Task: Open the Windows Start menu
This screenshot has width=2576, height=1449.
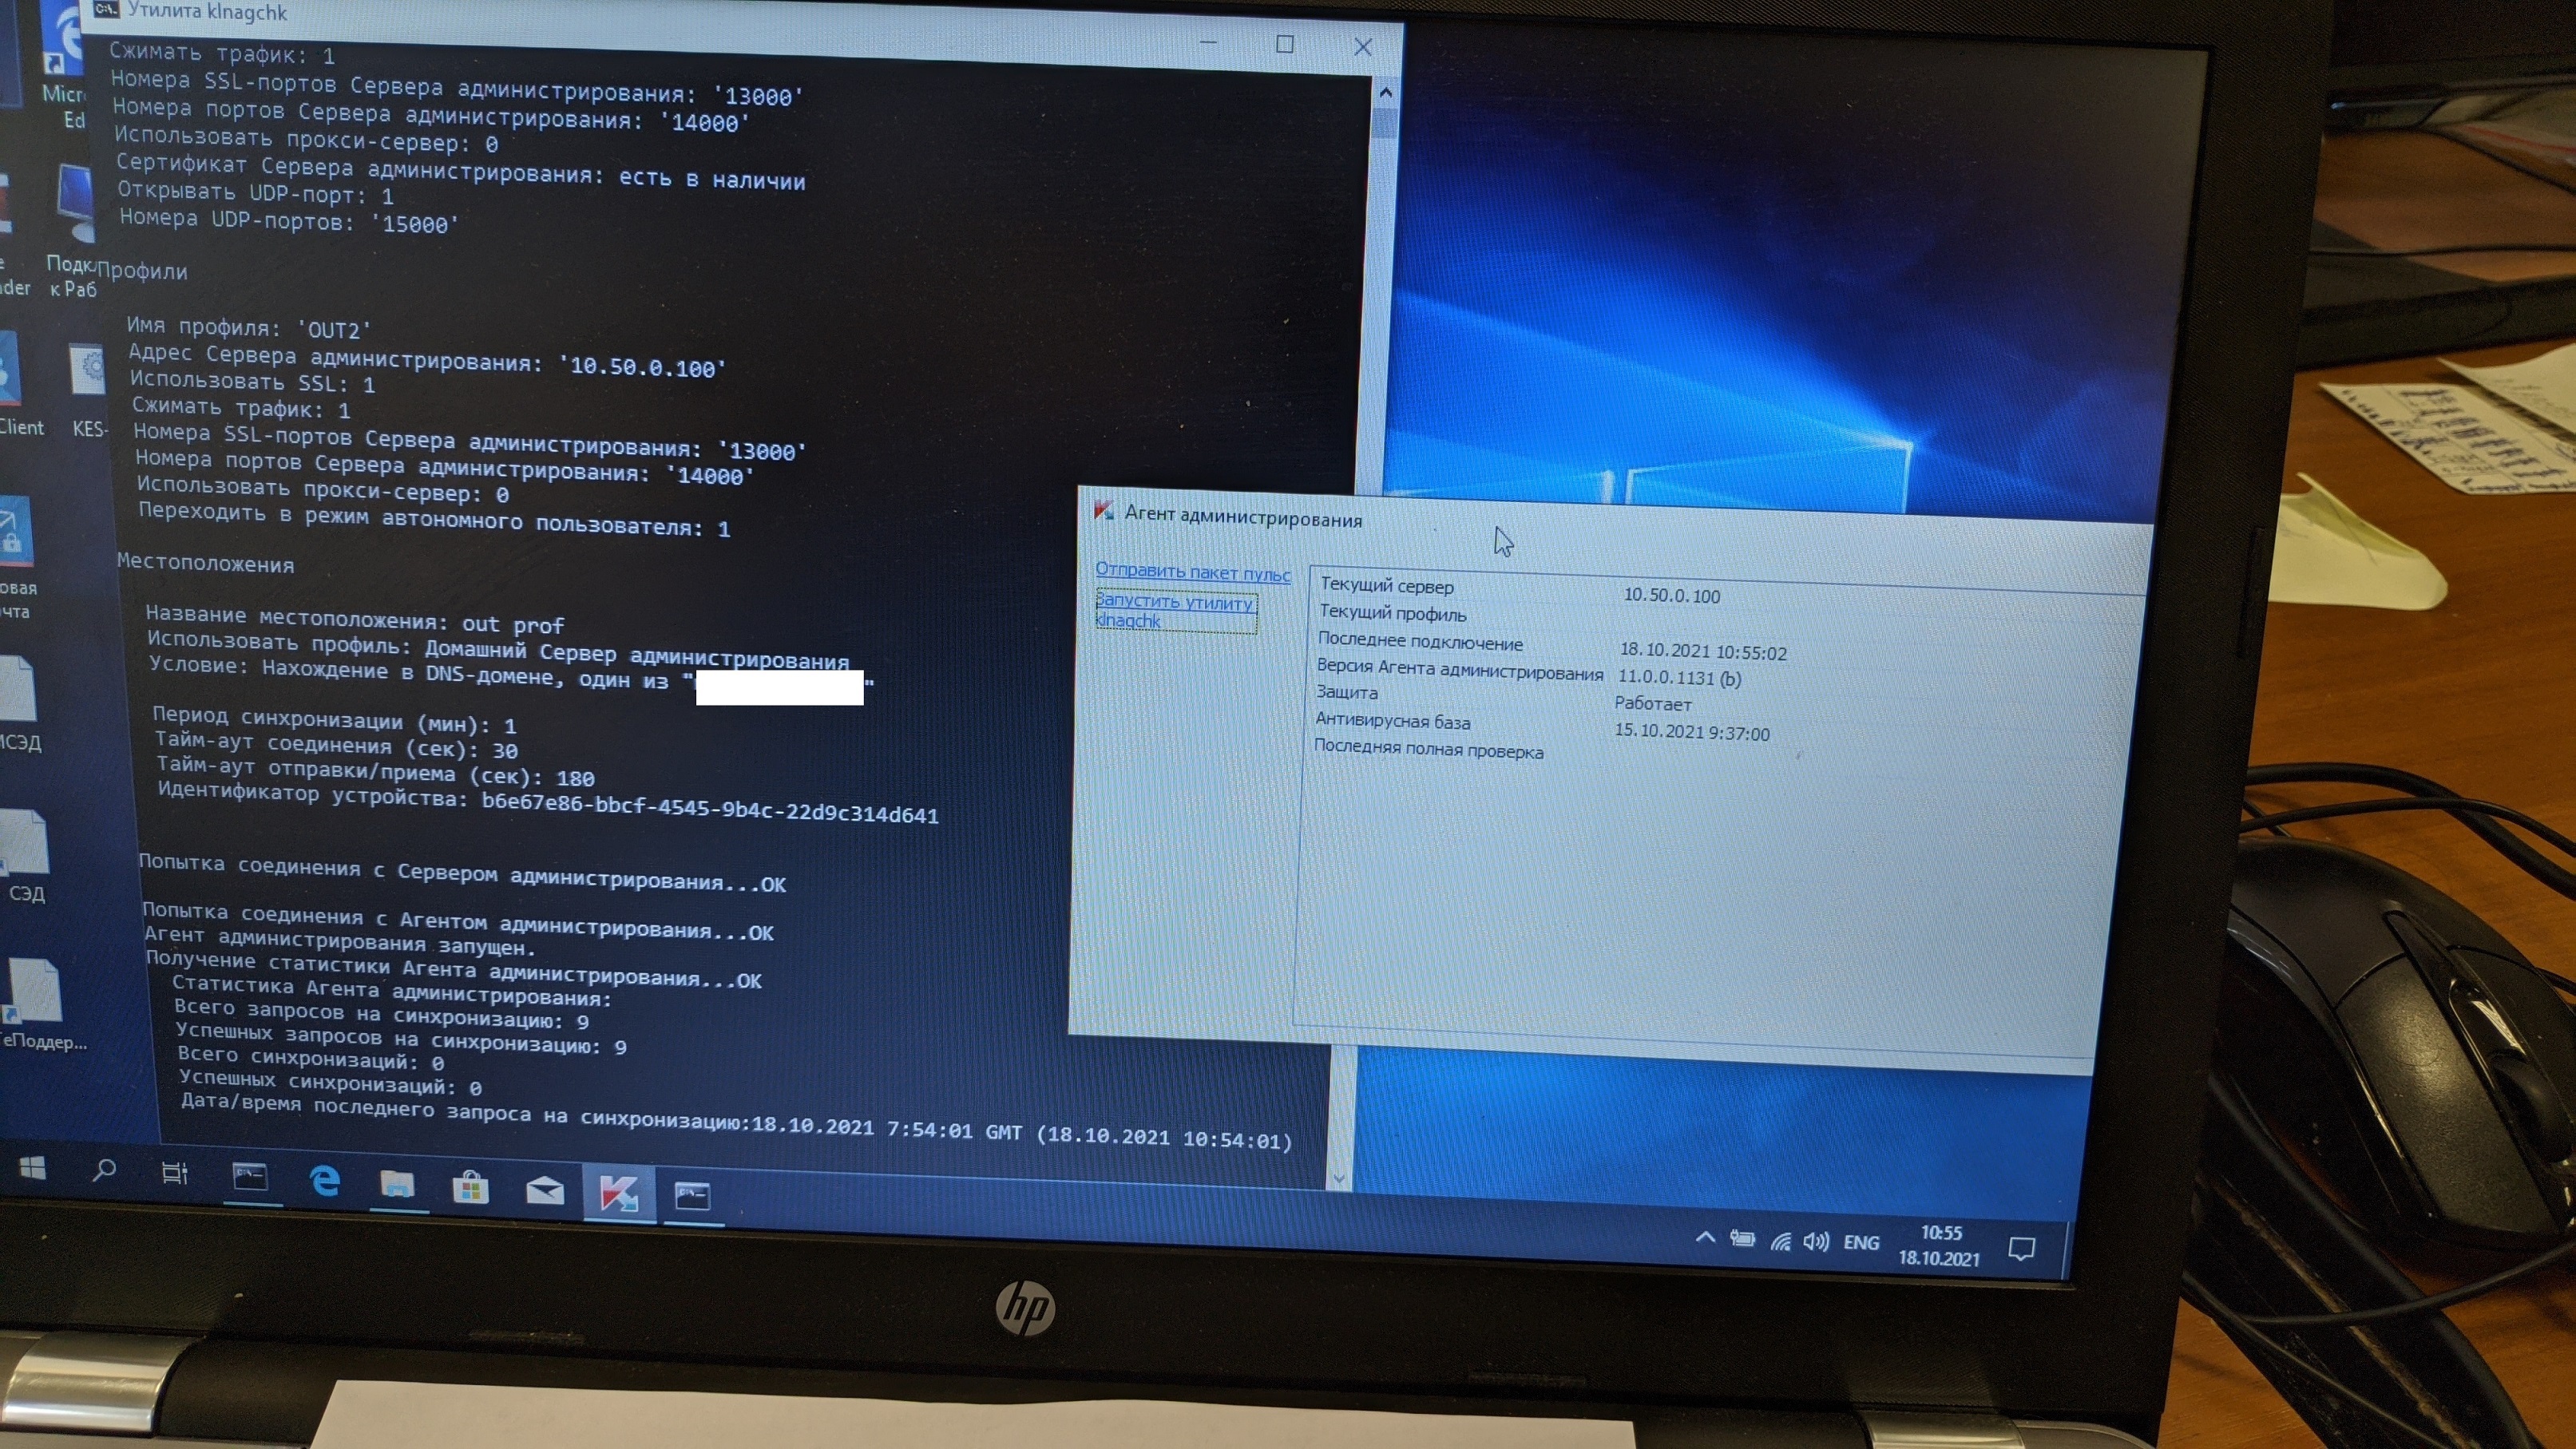Action: [32, 1167]
